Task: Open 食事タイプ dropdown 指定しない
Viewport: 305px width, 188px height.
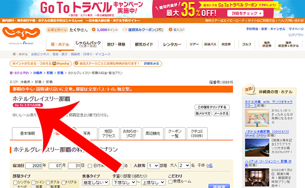Action: point(96,183)
